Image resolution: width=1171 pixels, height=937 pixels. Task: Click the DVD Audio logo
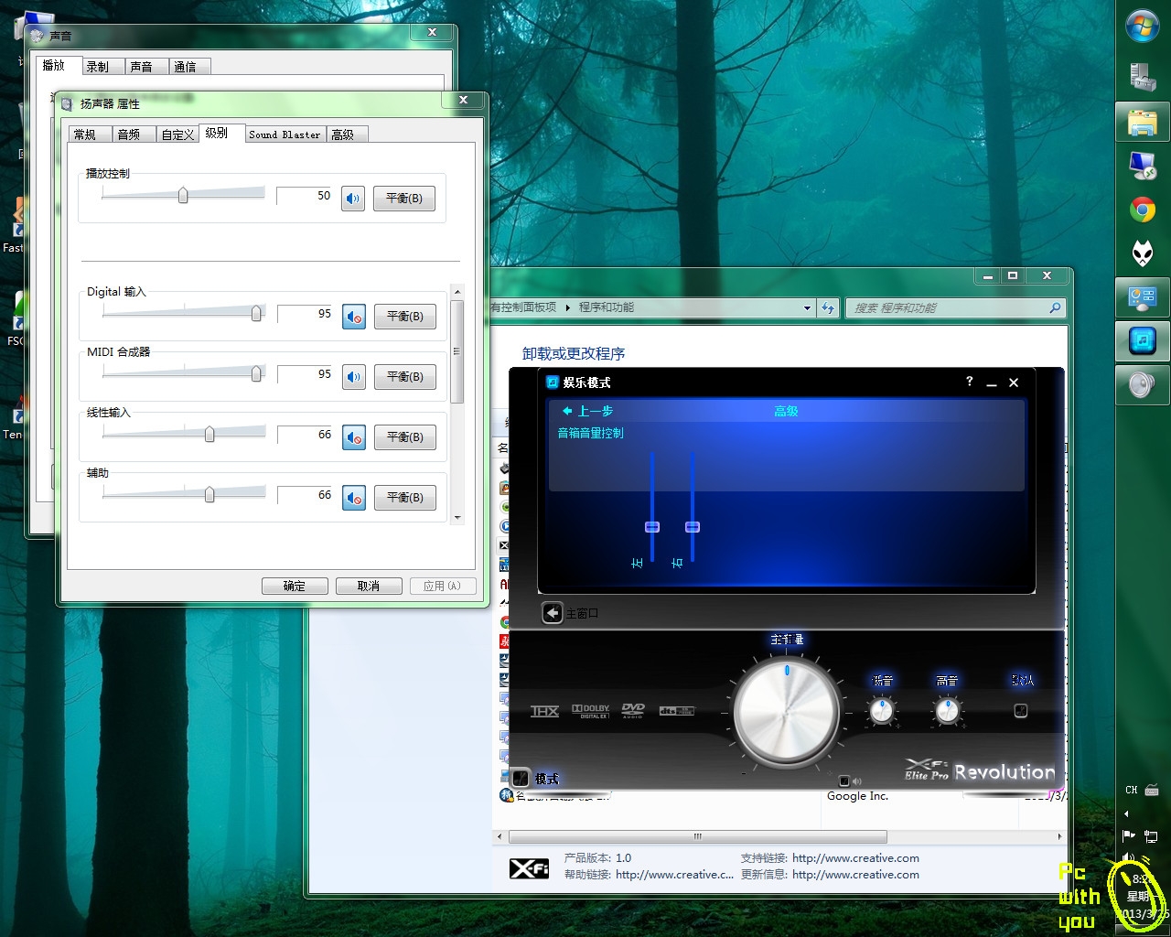point(633,711)
